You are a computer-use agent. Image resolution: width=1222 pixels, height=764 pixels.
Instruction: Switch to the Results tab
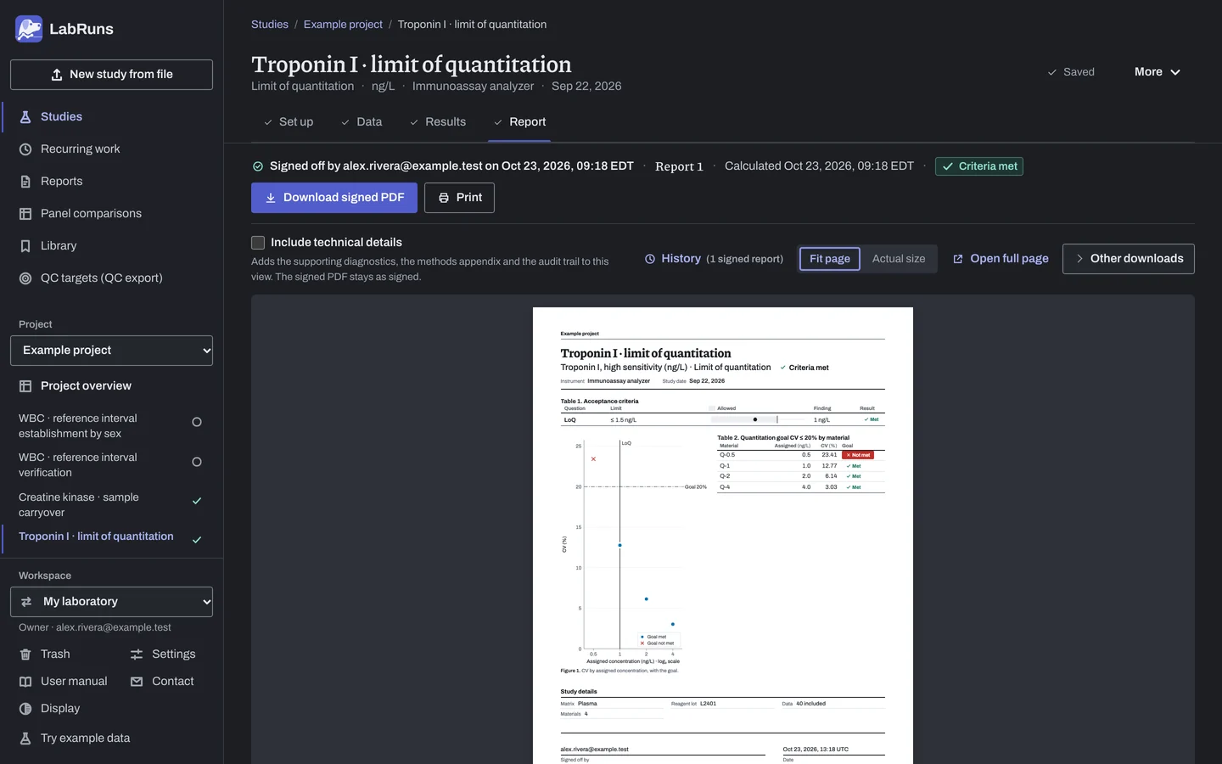pos(438,122)
